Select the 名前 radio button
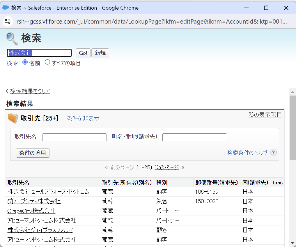296x247 pixels. [25, 62]
